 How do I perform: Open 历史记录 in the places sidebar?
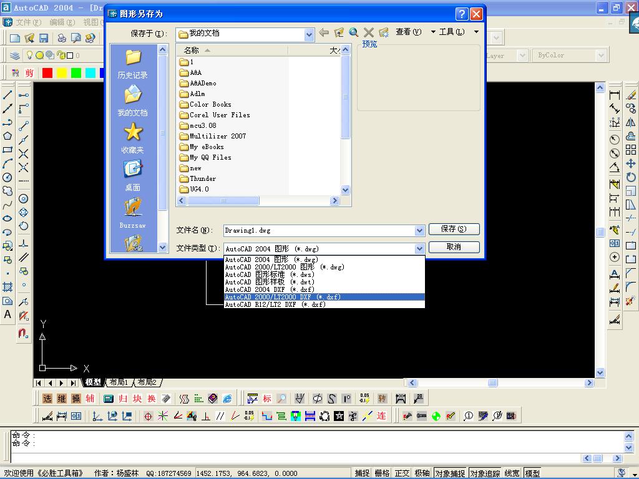(133, 64)
